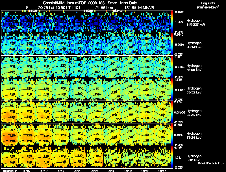
Task: Click the '1.735' color scale value
Action: [x=178, y=80]
